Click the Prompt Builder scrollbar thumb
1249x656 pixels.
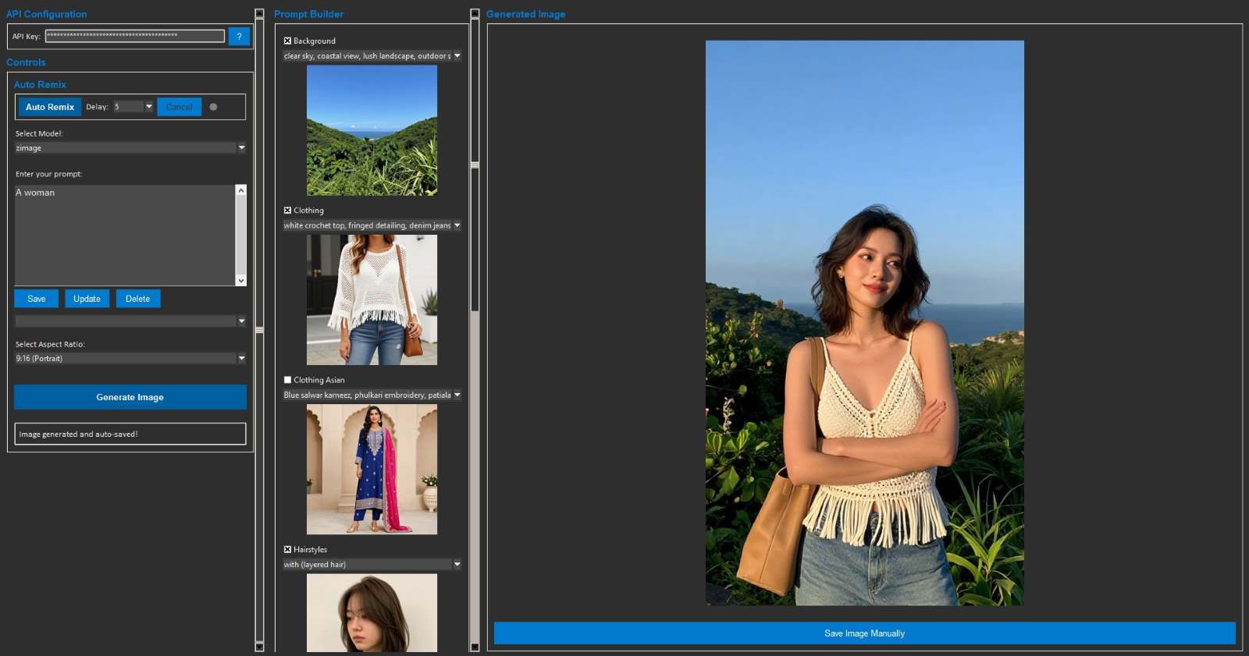point(475,165)
